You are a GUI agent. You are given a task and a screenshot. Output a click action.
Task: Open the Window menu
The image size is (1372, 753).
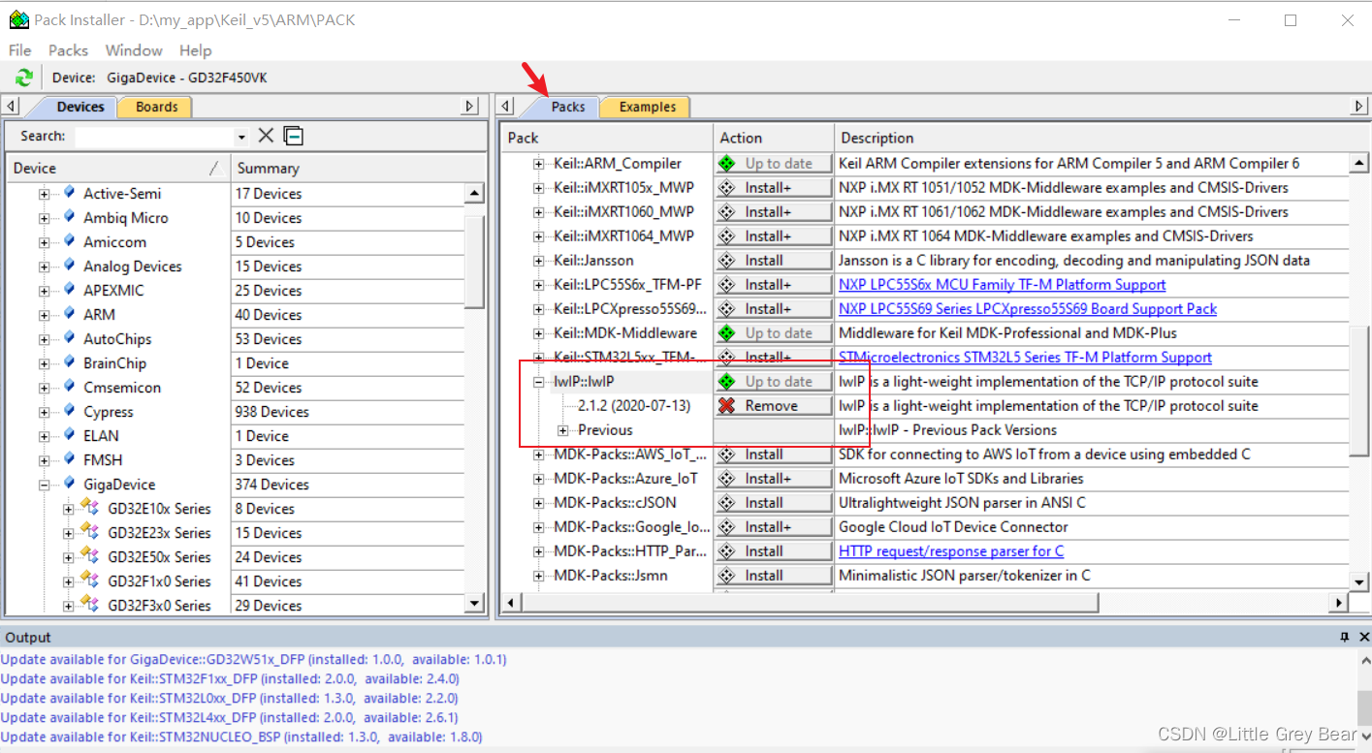(134, 50)
